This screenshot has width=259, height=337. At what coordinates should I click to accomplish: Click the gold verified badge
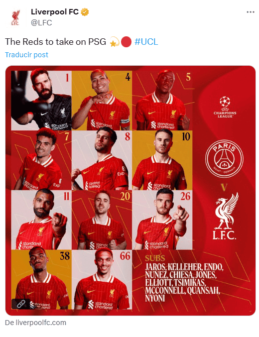(85, 12)
